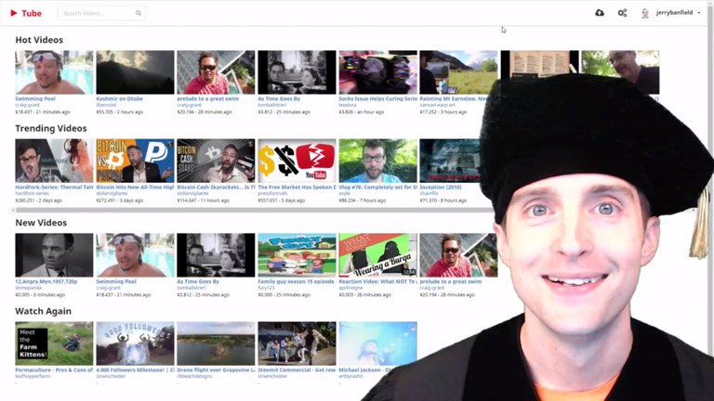Image resolution: width=714 pixels, height=401 pixels.
Task: Click the Reaction Video: What NOT To title
Action: [x=378, y=282]
